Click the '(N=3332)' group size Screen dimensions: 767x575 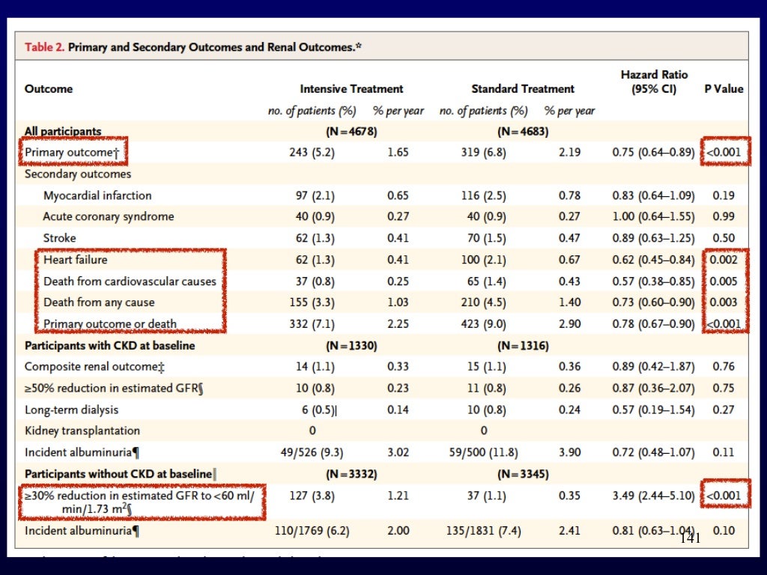(351, 474)
